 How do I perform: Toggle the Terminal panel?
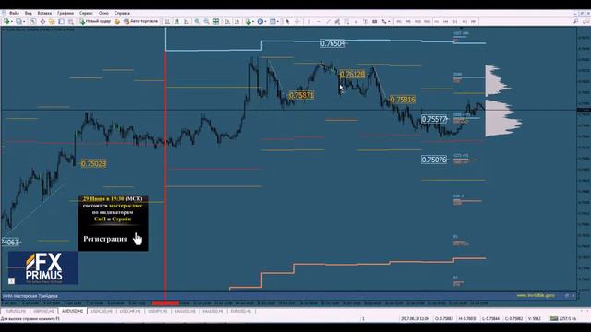[62, 22]
